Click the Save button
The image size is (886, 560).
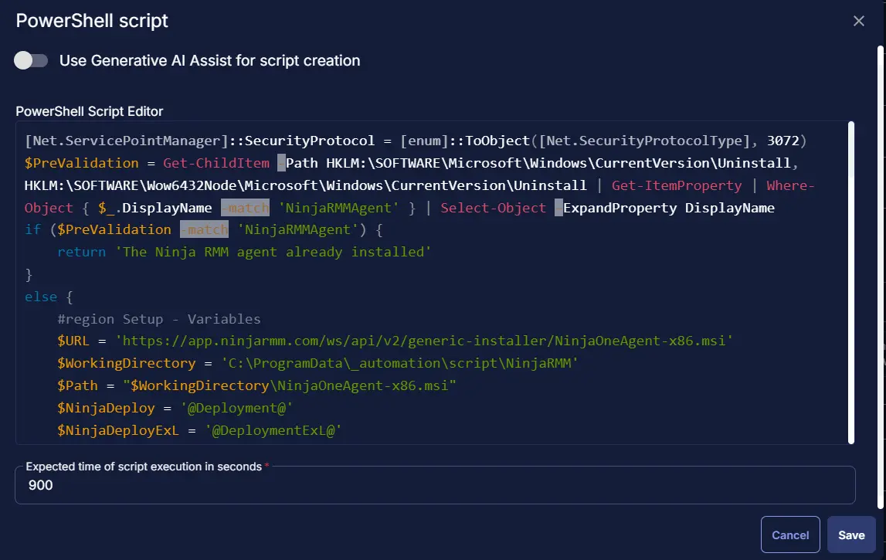tap(851, 535)
